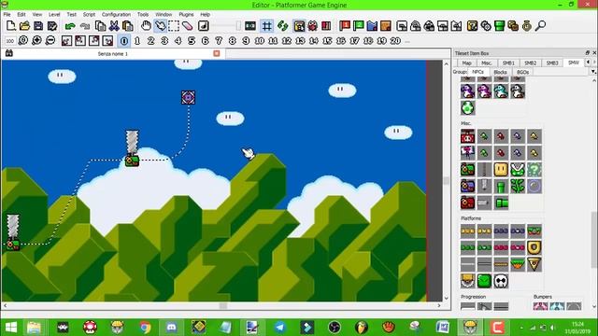Select the Hand scroll tool
Screen dimensions: 598x336
point(146,26)
